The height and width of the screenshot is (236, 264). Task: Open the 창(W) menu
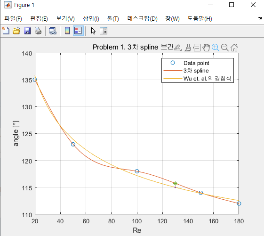point(172,18)
